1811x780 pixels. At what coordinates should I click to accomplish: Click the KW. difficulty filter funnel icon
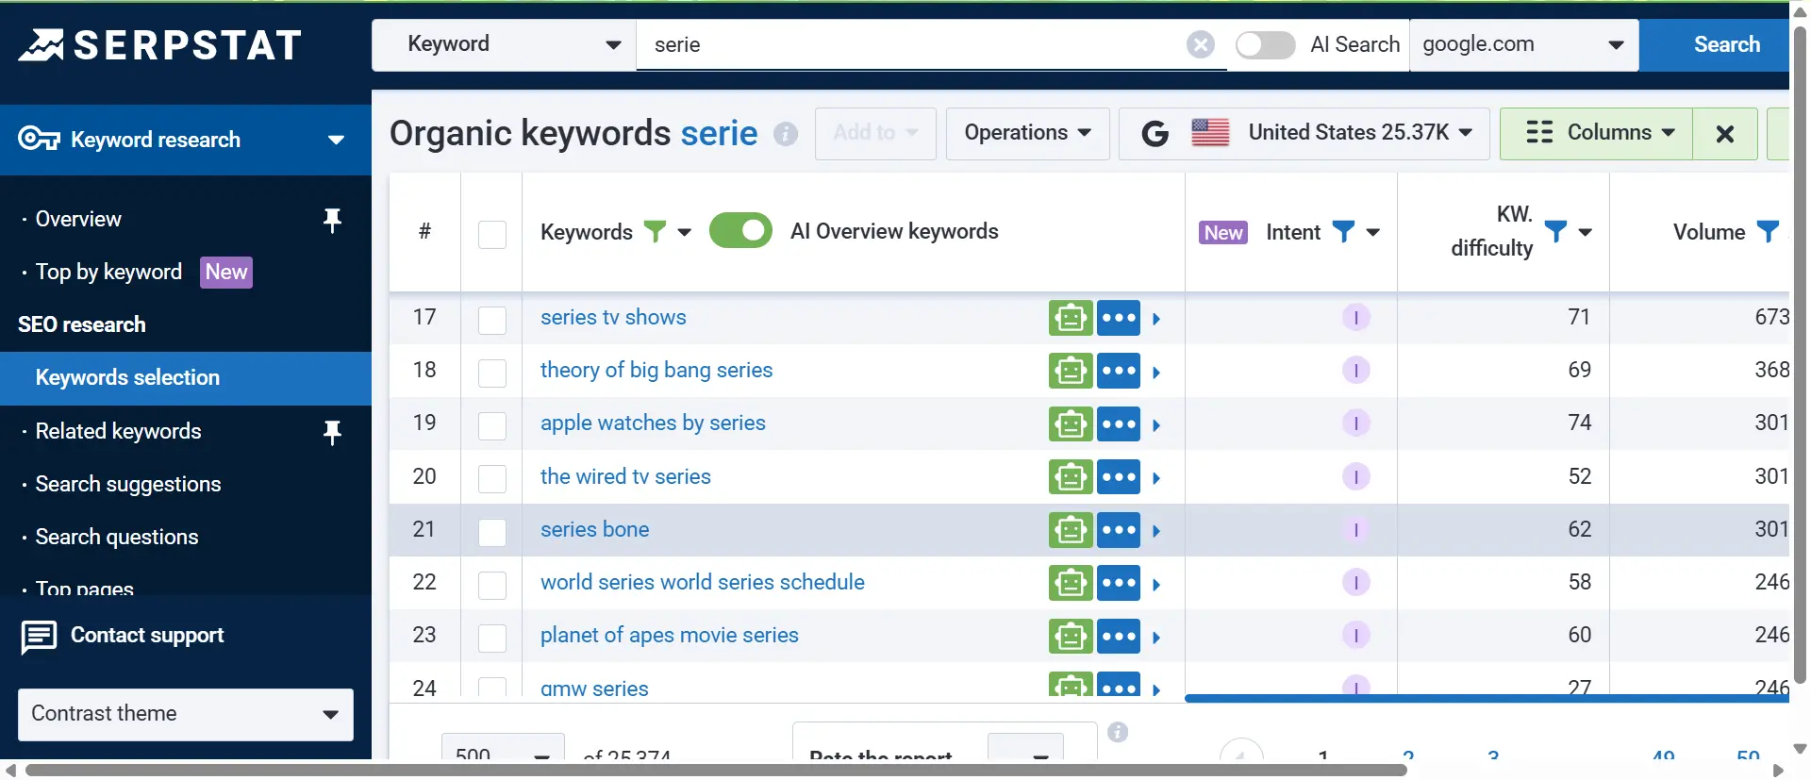tap(1555, 231)
